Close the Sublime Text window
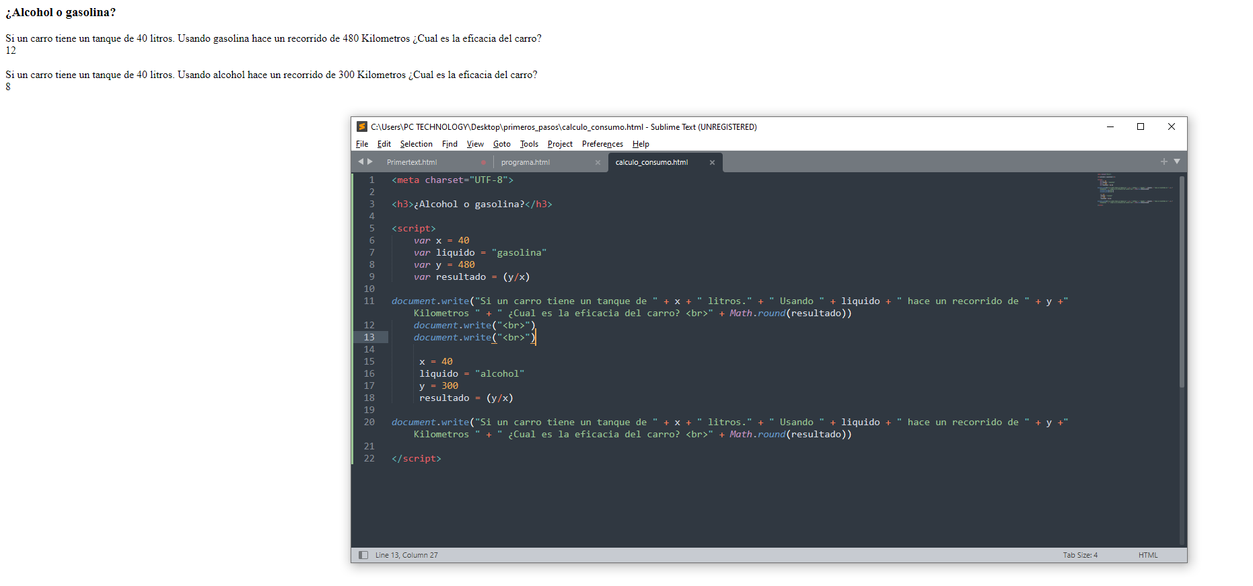 [1172, 126]
